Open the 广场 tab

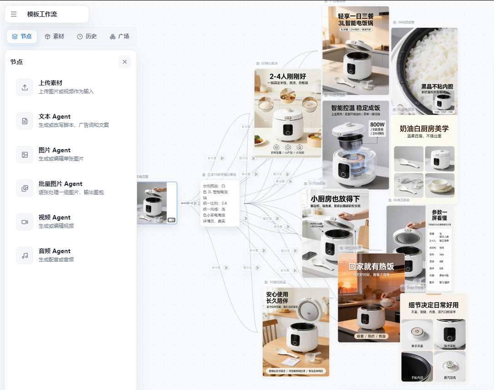tap(120, 36)
